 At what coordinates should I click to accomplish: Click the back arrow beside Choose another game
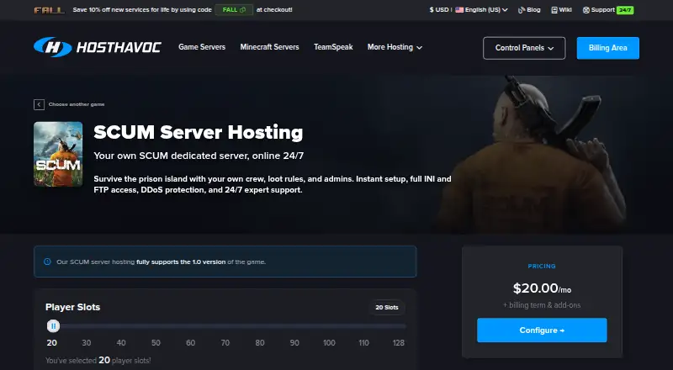(39, 104)
